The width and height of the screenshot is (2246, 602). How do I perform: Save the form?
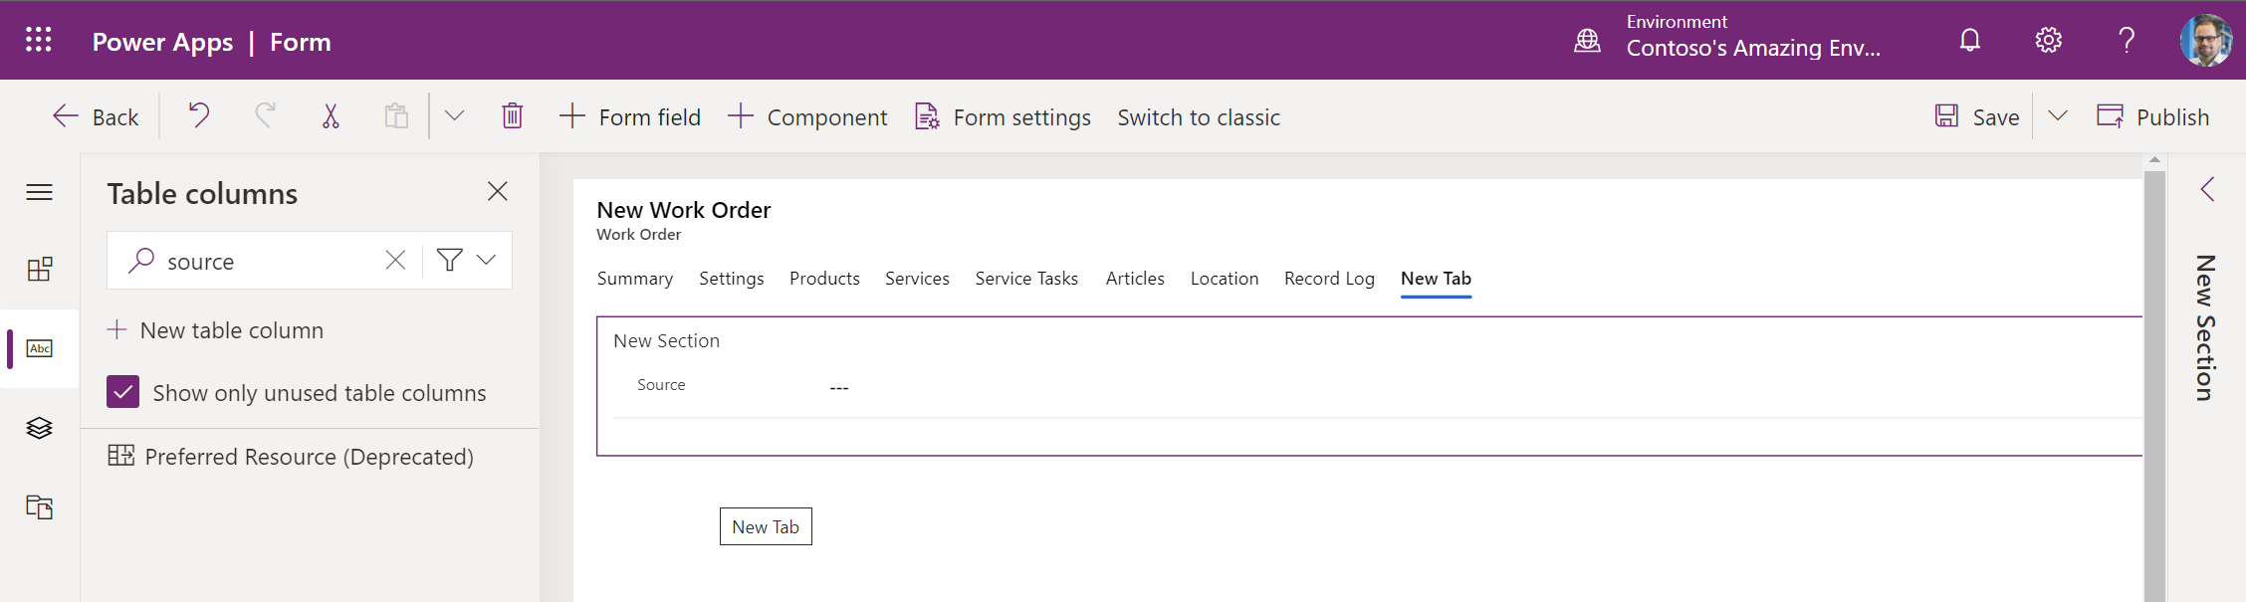(1977, 117)
